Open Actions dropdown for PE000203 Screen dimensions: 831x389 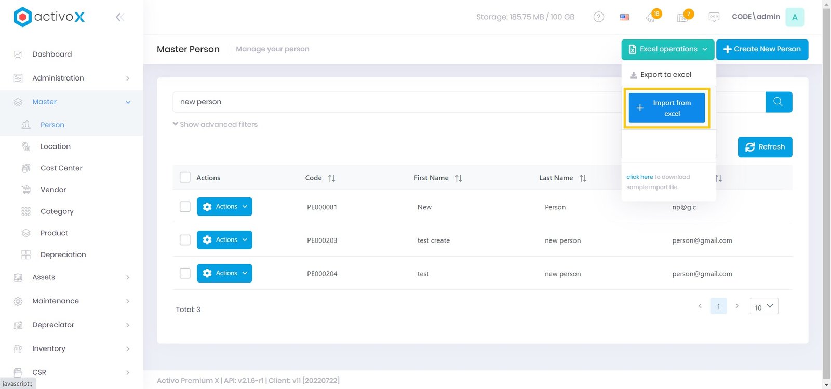(224, 240)
